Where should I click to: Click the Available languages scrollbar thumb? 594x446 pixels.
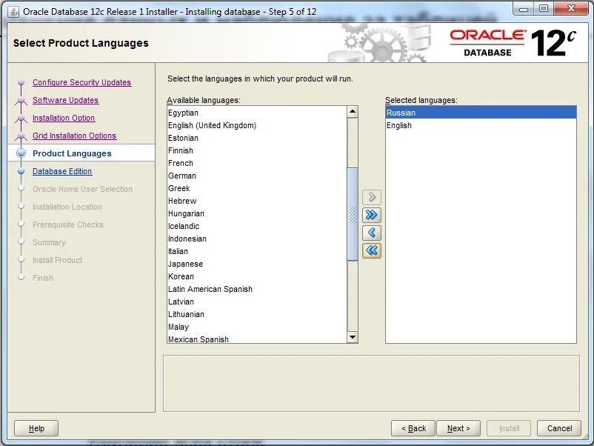[x=353, y=214]
